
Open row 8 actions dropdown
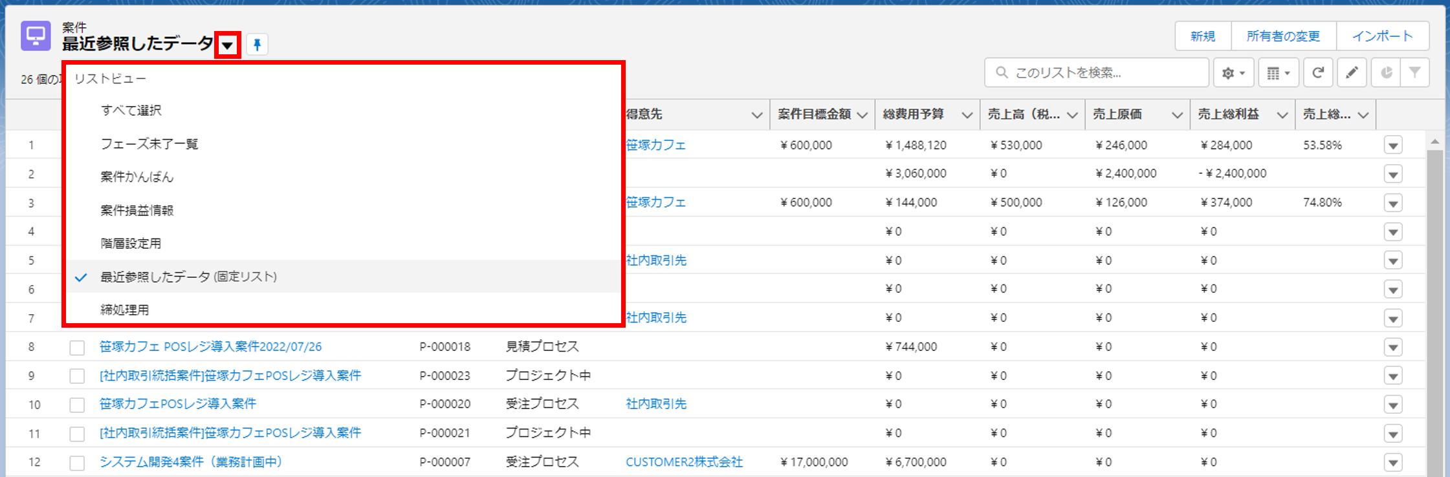point(1393,347)
